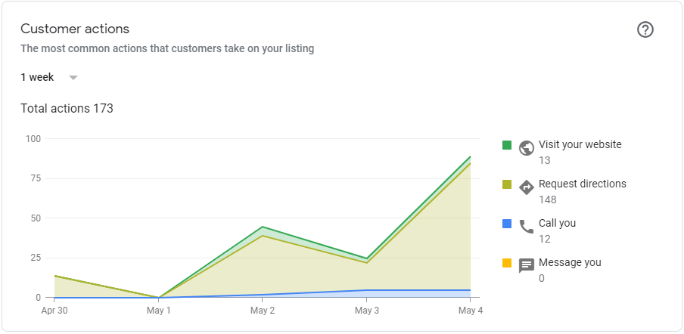Click the yellow Message you swatch

[506, 263]
